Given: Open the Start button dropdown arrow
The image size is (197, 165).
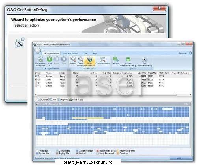Looking at the screenshot, I should click(x=50, y=66).
